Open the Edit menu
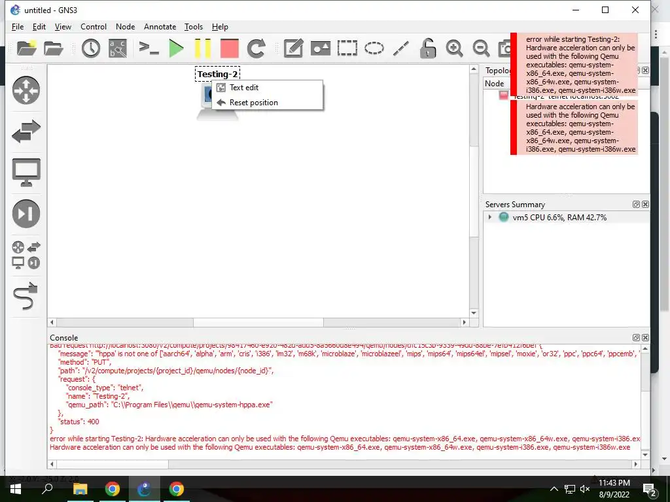 [x=39, y=26]
